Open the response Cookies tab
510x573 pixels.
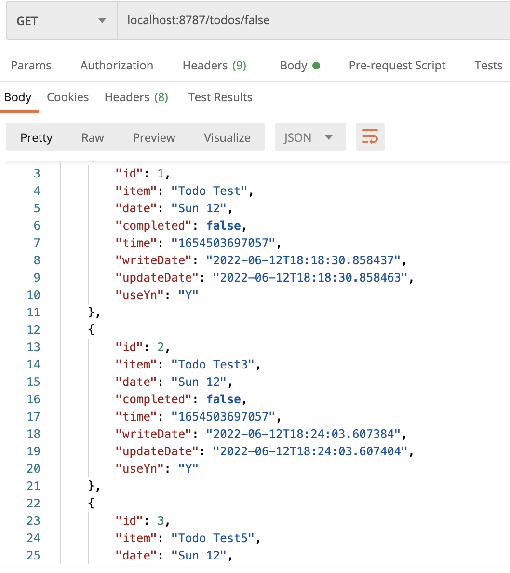click(x=68, y=97)
